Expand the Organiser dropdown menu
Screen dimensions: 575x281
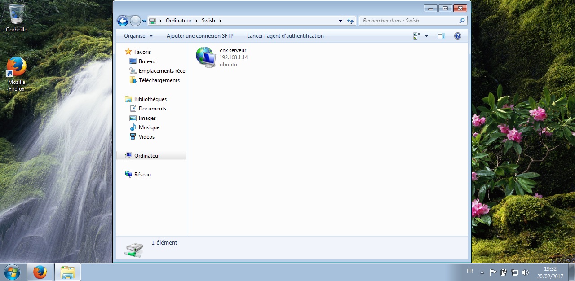coord(138,36)
